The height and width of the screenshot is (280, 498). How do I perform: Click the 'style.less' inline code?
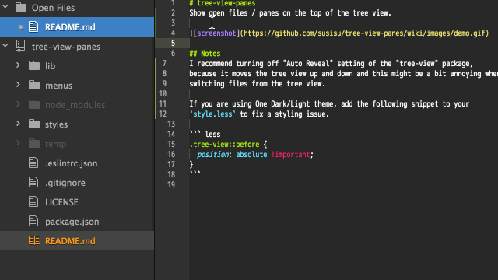tap(212, 114)
